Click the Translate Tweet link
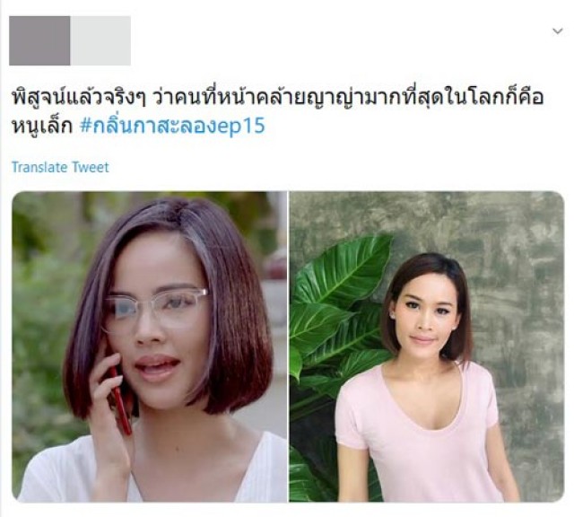574x517 pixels. click(60, 168)
